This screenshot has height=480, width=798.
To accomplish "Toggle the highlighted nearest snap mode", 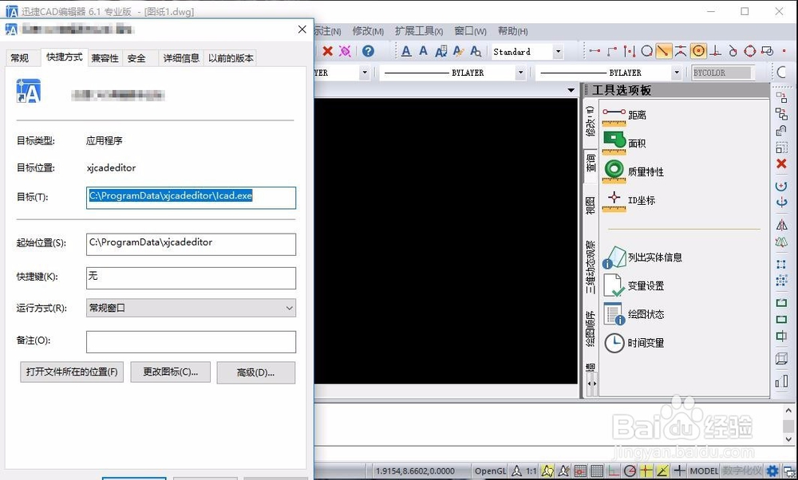I will [663, 51].
